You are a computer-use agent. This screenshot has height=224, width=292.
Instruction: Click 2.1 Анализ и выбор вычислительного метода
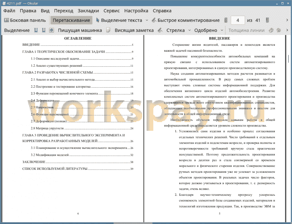pos(82,80)
